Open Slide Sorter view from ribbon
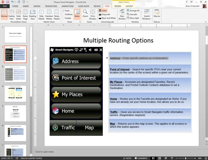 coord(18,15)
